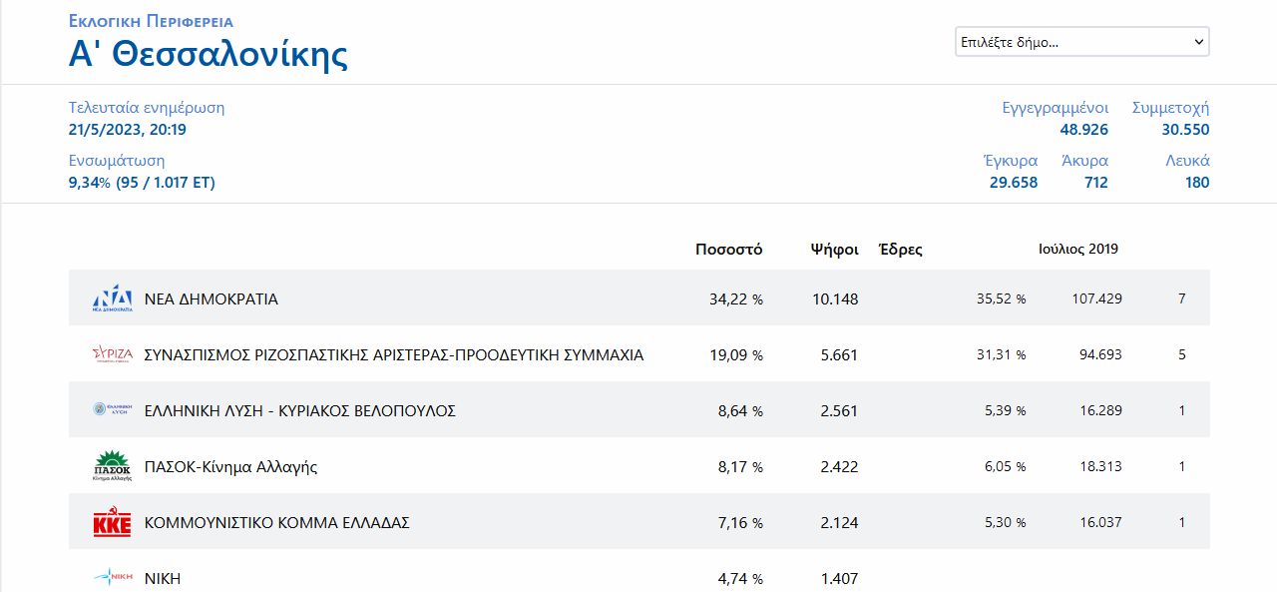Click the ΣΥΡΙΖΑ party logo
Screen dimensions: 1277x592
(x=112, y=354)
